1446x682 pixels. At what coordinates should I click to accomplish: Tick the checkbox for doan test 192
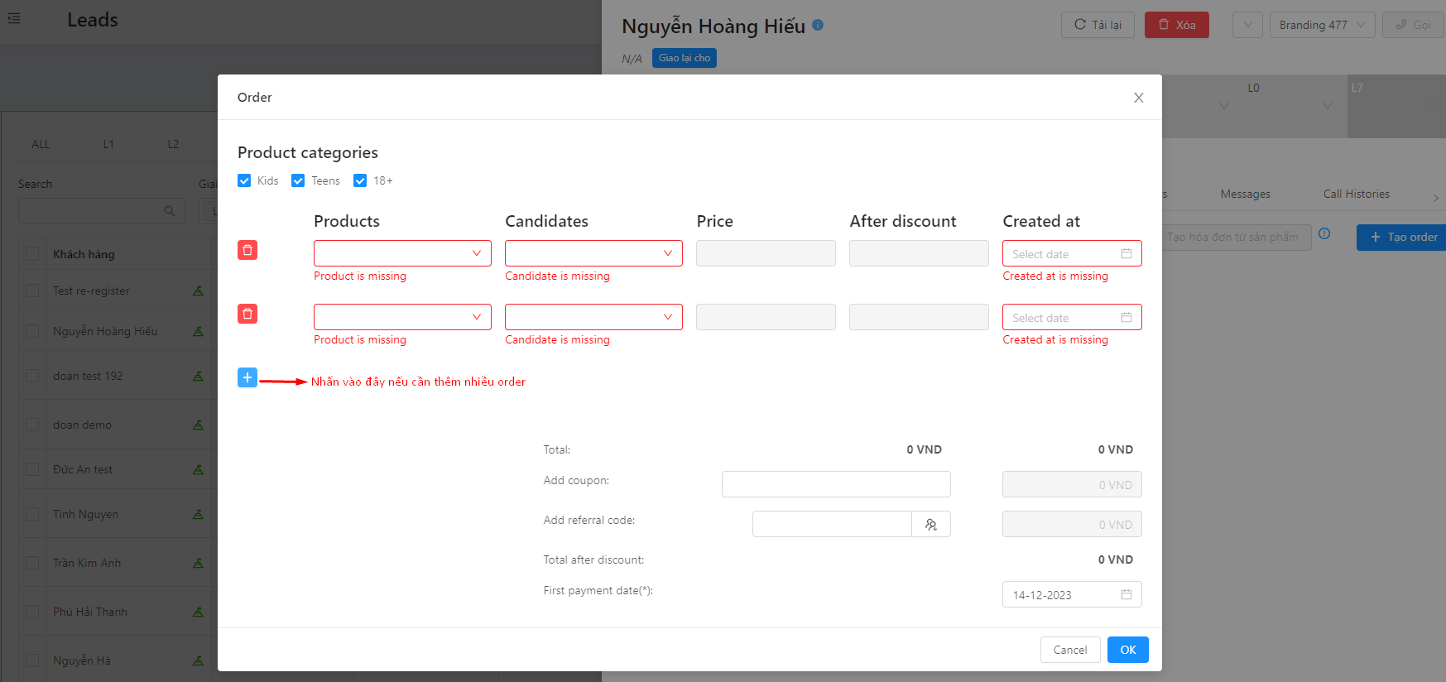point(32,376)
